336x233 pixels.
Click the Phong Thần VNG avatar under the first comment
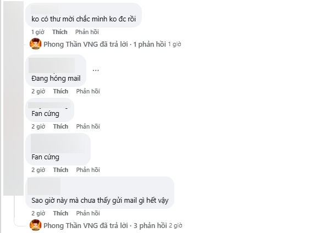tap(35, 44)
